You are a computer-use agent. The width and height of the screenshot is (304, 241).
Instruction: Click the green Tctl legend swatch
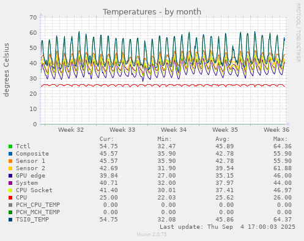(x=10, y=146)
